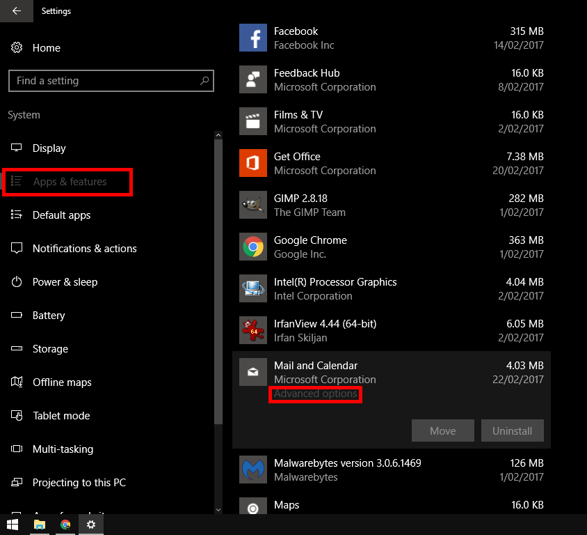This screenshot has width=587, height=535.
Task: Select the Maps app icon
Action: click(253, 506)
